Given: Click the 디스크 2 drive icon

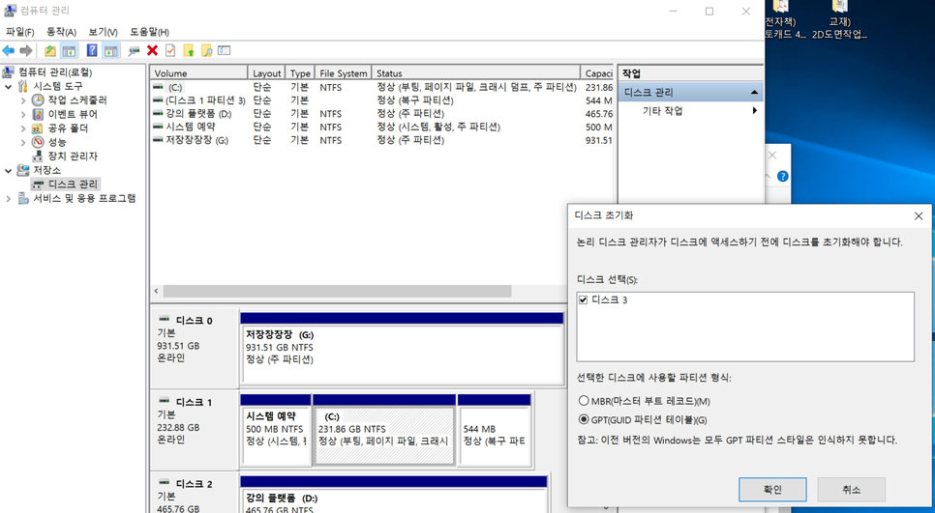Looking at the screenshot, I should point(165,483).
